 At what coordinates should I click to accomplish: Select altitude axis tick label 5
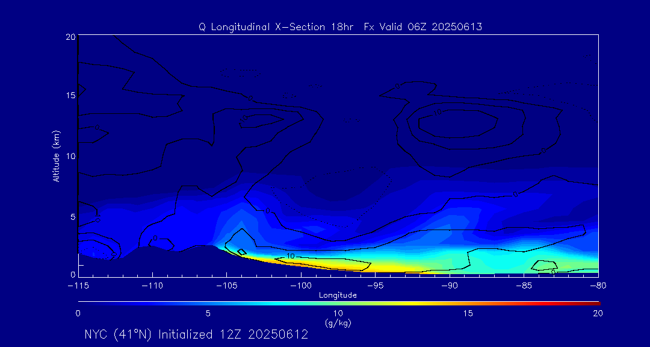[73, 216]
